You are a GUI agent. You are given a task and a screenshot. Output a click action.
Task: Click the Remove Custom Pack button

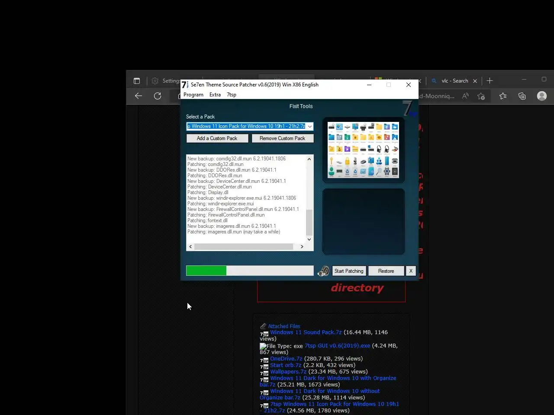tap(283, 138)
